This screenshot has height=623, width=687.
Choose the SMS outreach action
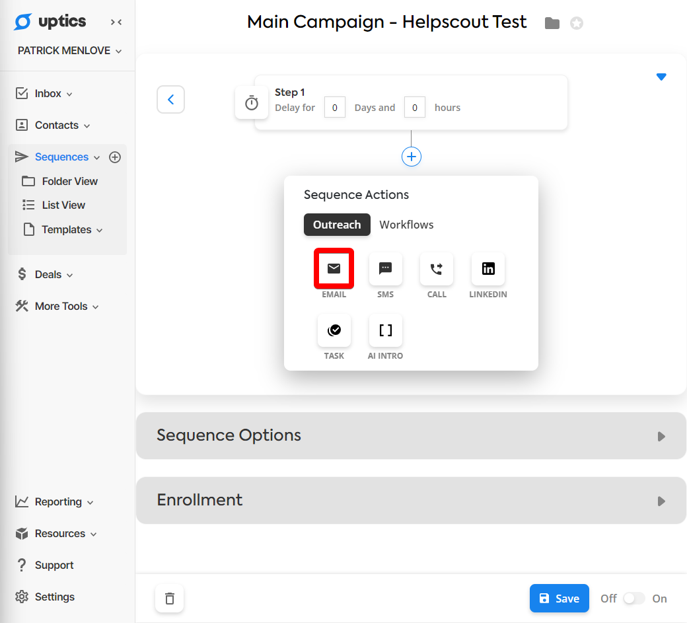386,269
